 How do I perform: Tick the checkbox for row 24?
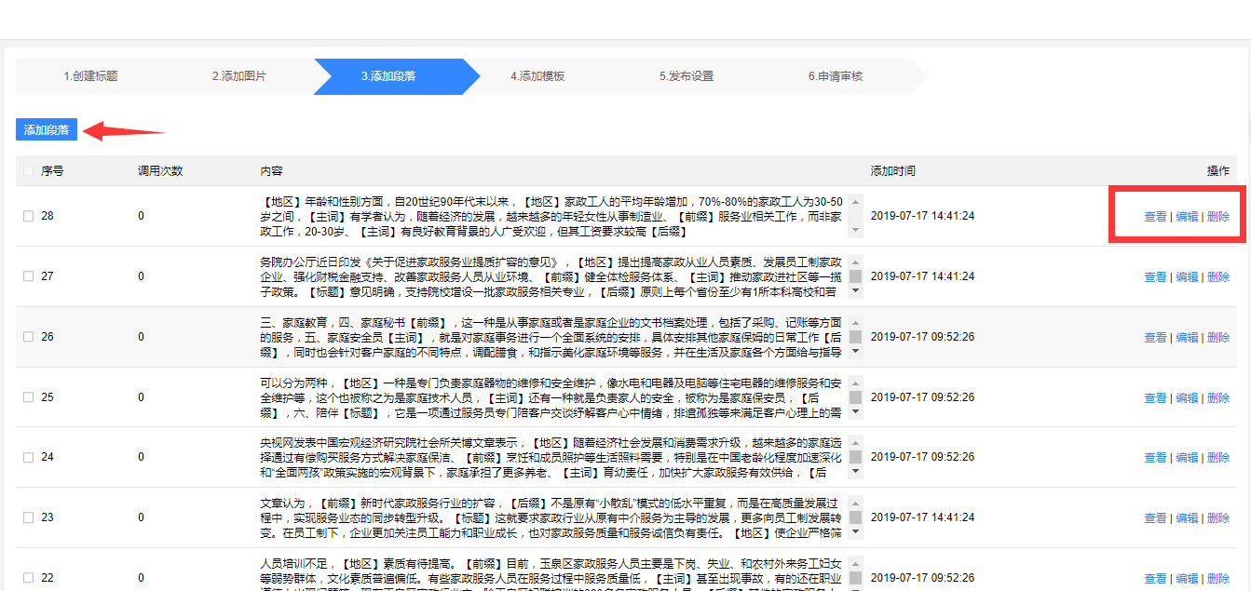pos(29,457)
